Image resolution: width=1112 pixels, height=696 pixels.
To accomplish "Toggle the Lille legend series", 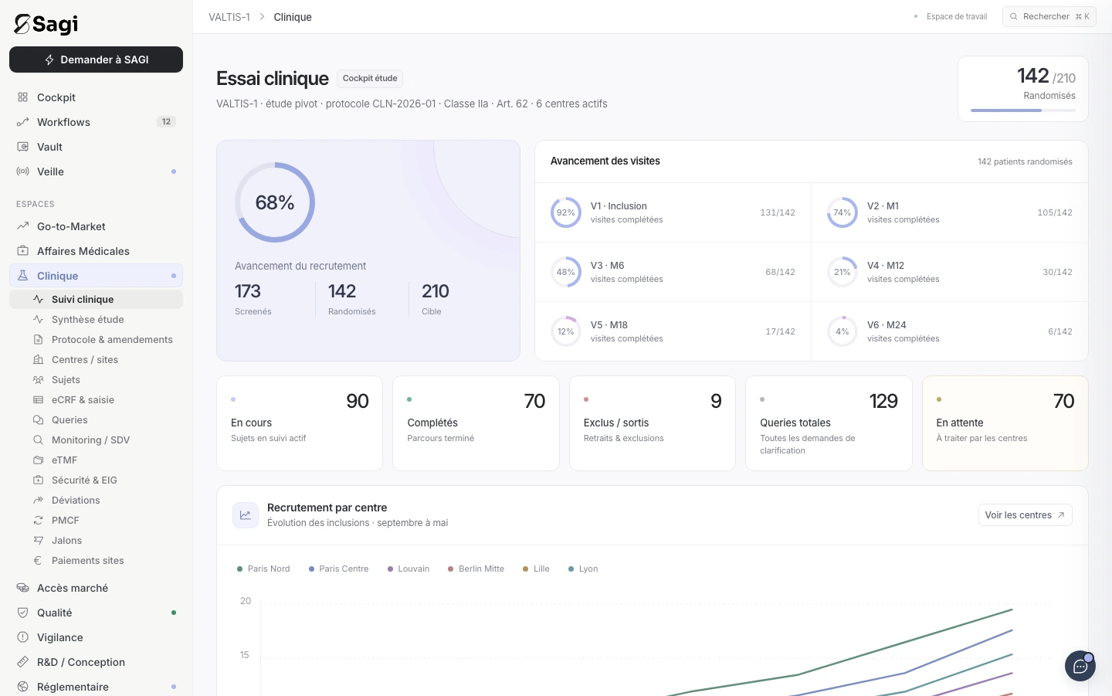I will pos(536,569).
